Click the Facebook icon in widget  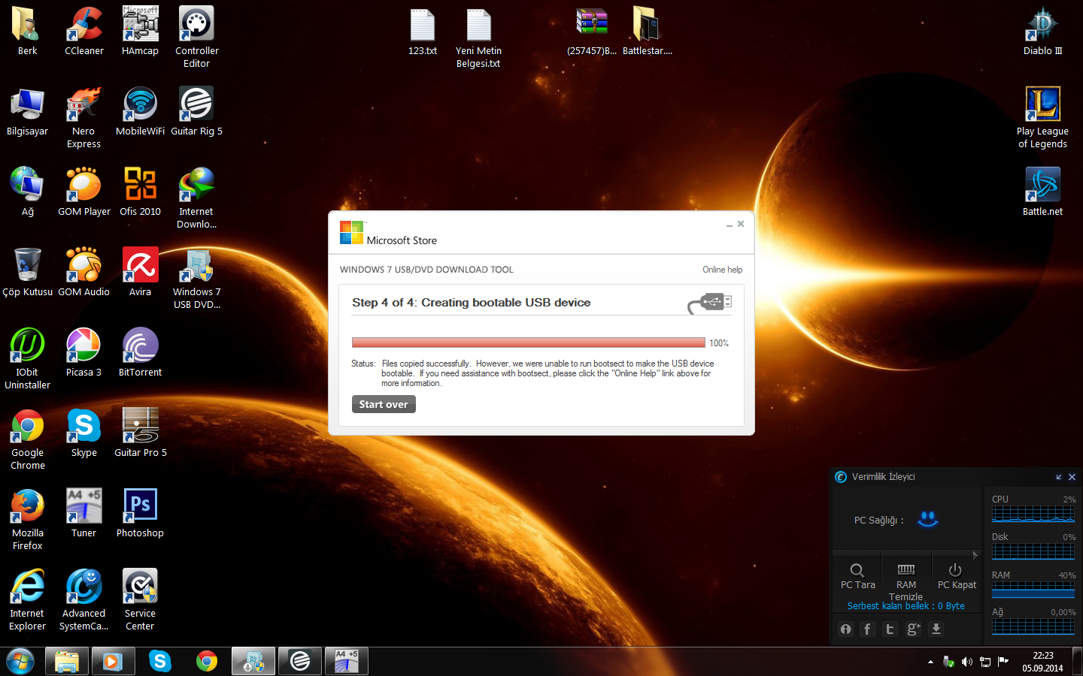coord(867,629)
